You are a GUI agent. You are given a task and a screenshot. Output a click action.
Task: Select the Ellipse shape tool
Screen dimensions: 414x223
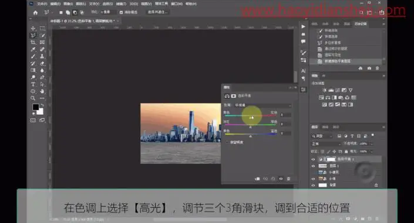pos(33,91)
